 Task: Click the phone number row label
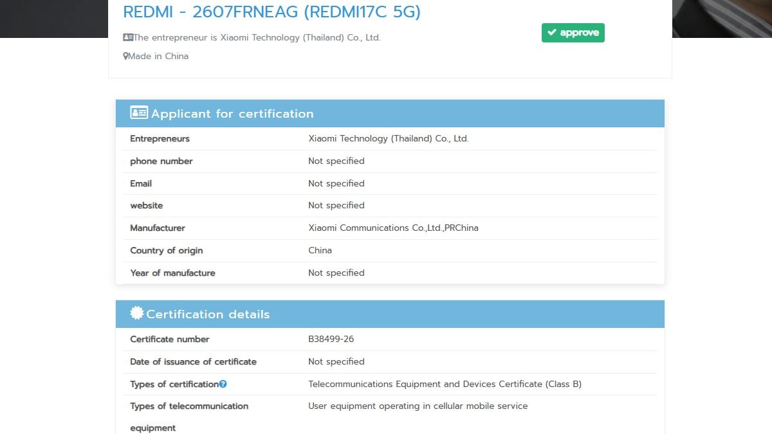click(161, 161)
